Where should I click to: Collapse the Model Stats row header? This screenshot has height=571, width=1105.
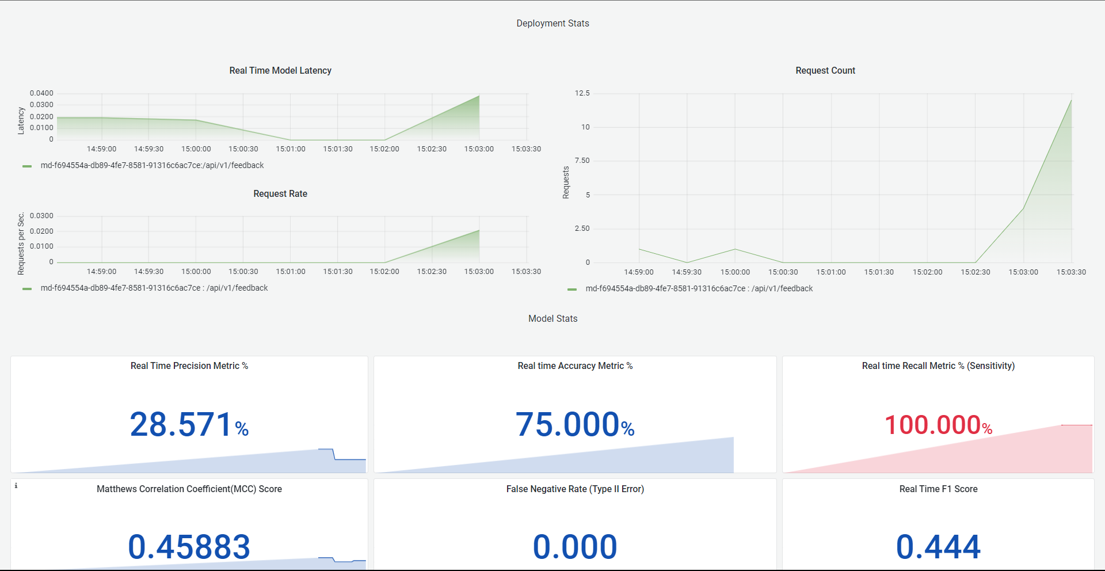[552, 318]
